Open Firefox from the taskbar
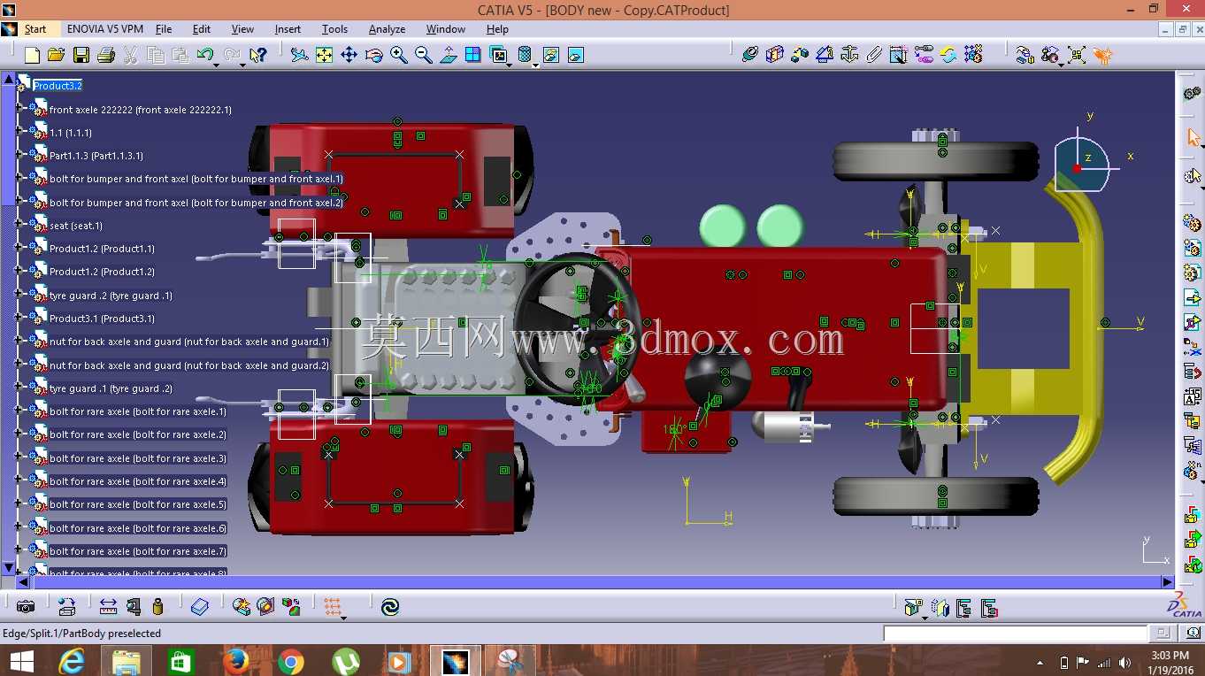The width and height of the screenshot is (1205, 676). 235,661
